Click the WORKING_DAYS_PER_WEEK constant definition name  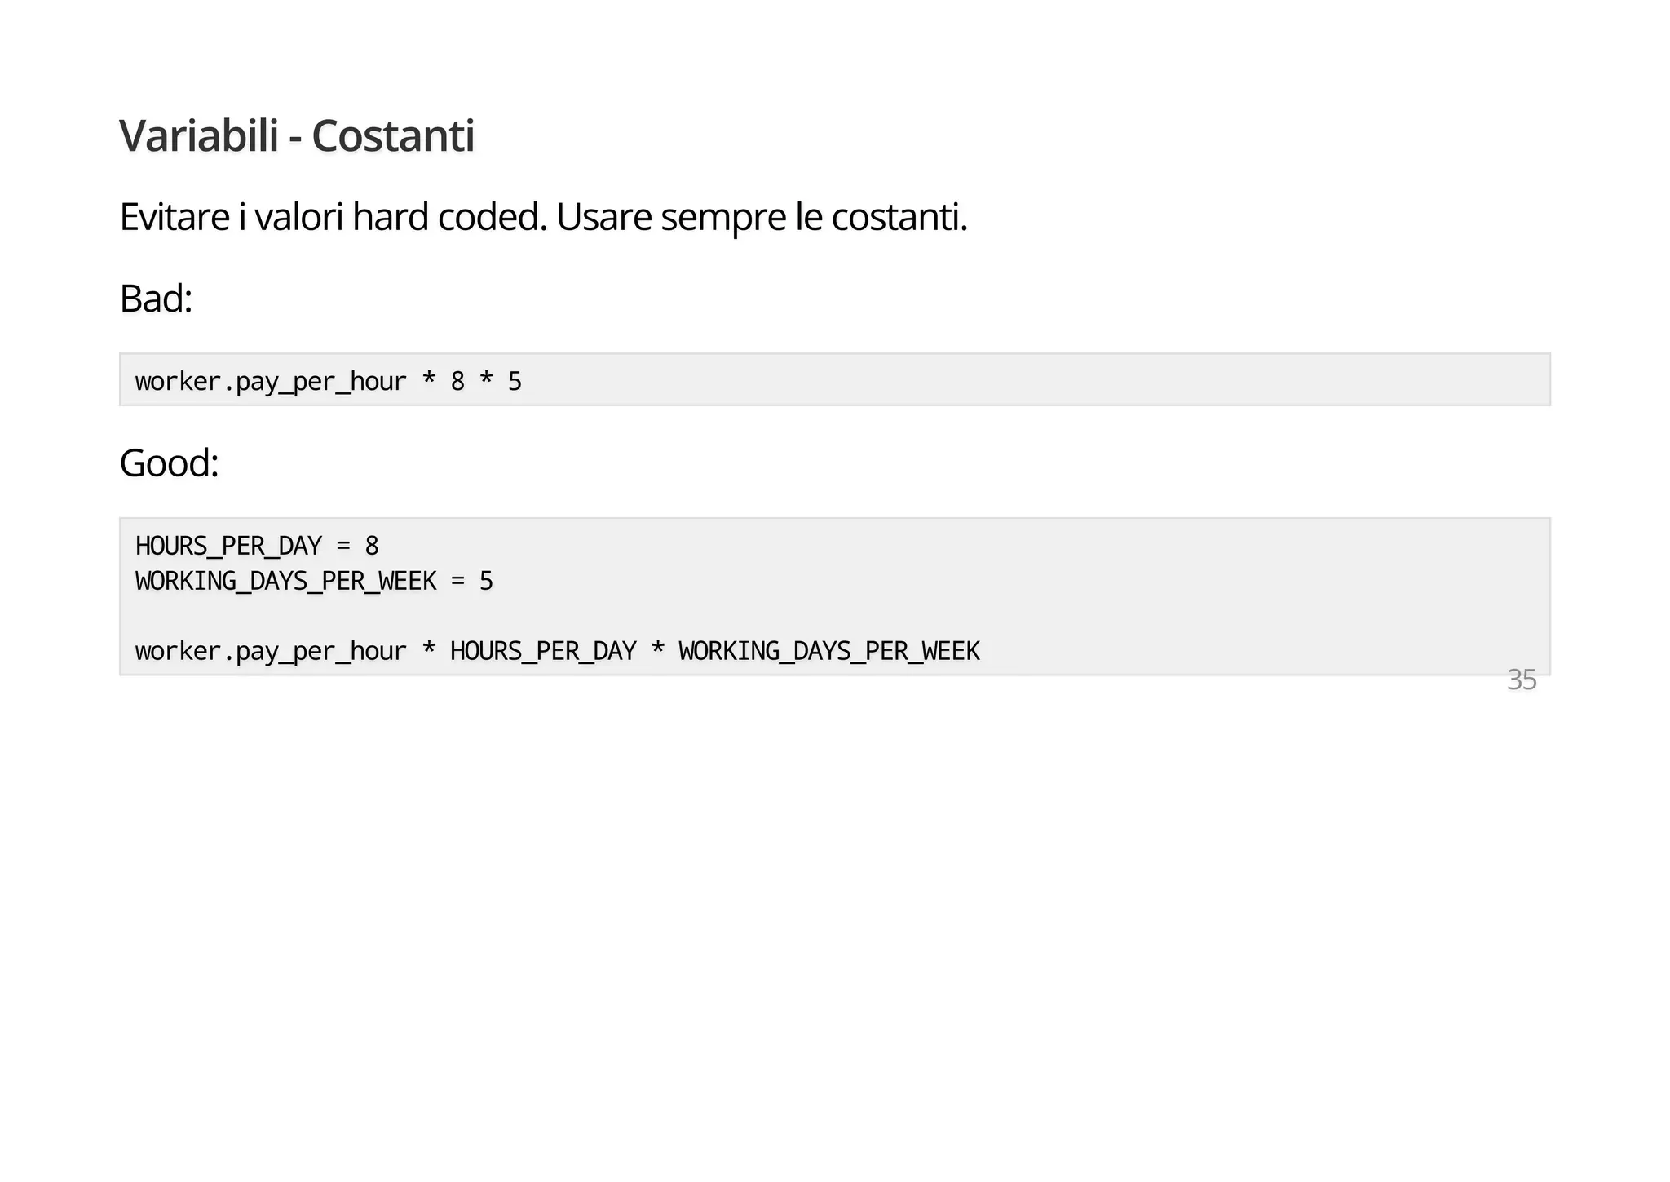click(x=285, y=582)
